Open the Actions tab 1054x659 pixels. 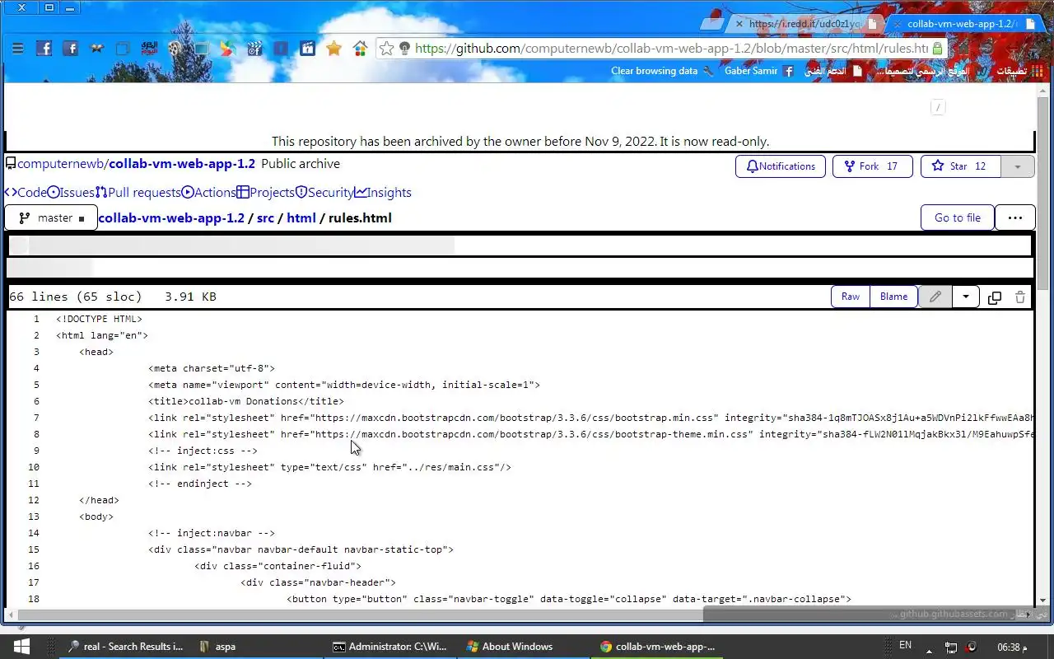208,192
